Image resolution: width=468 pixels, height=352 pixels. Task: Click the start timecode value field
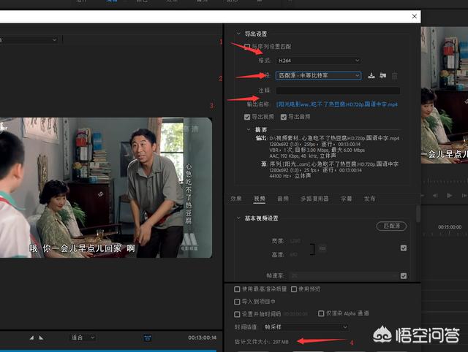[x=295, y=314]
